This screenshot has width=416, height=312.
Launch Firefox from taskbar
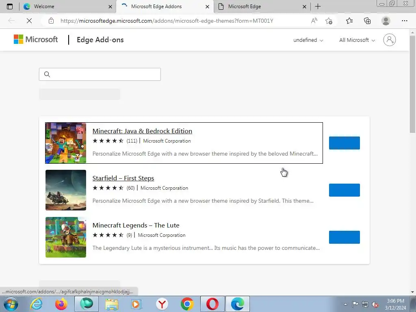tap(61, 304)
